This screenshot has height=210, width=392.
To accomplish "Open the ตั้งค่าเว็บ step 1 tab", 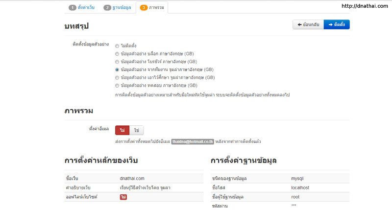I will coord(82,8).
